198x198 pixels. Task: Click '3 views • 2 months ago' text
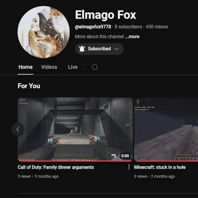(x=155, y=176)
